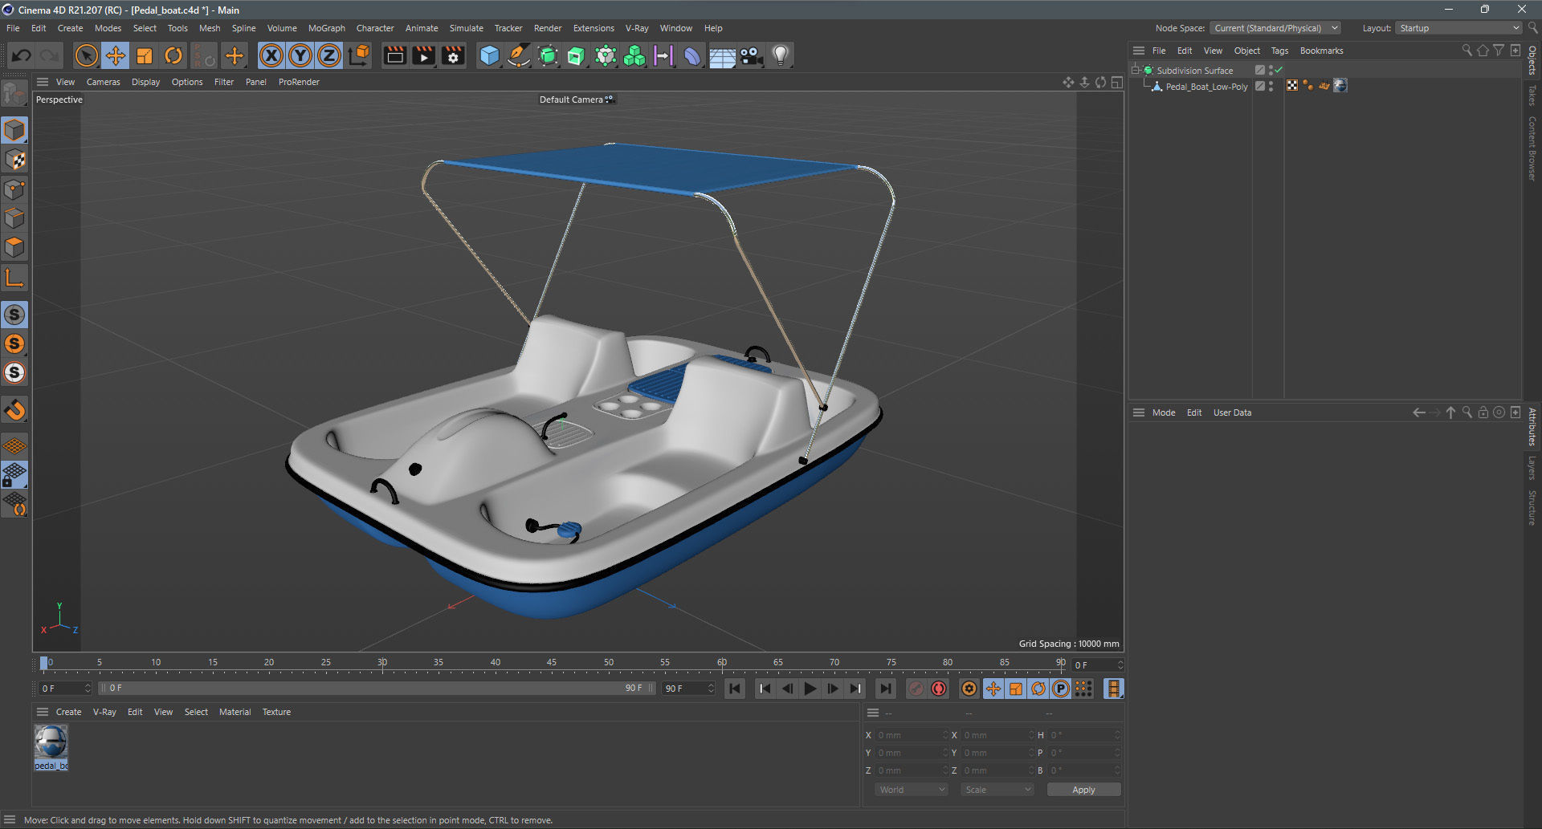
Task: Open Attribute Manager hamburger menu
Action: pos(1138,412)
